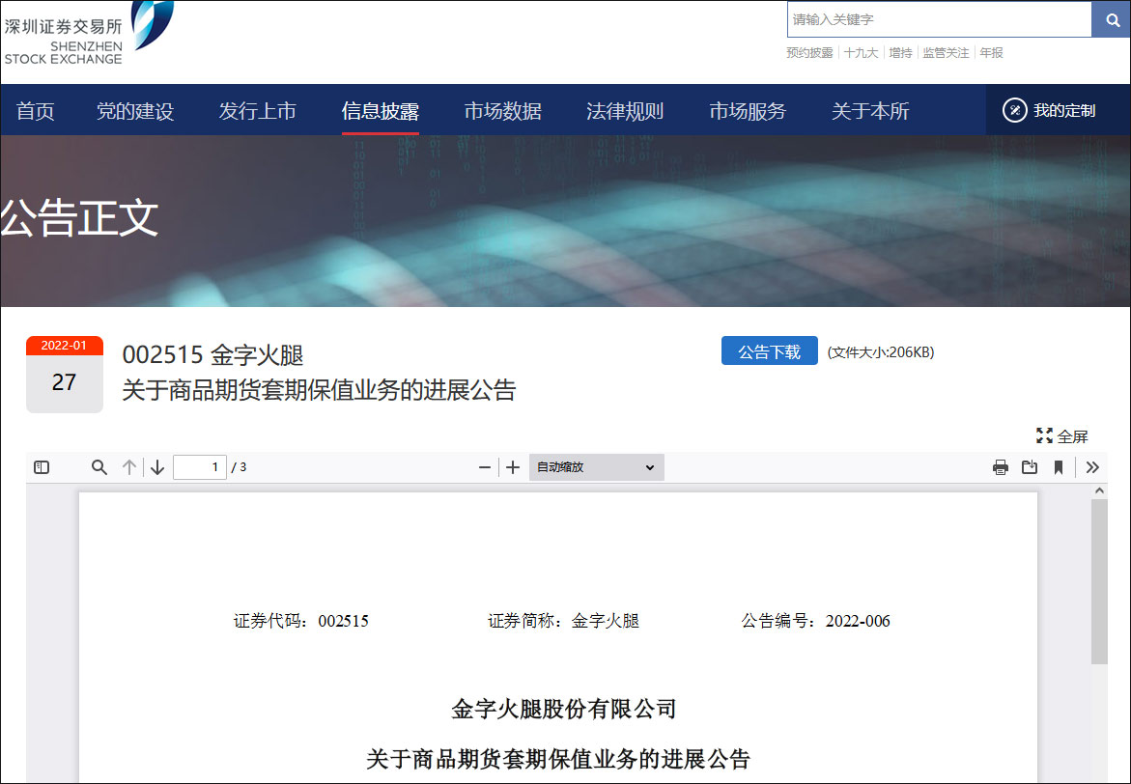Viewport: 1131px width, 784px height.
Task: Click the bold PDF title 关于商品期货套期保值业务的进展公告
Action: point(558,759)
